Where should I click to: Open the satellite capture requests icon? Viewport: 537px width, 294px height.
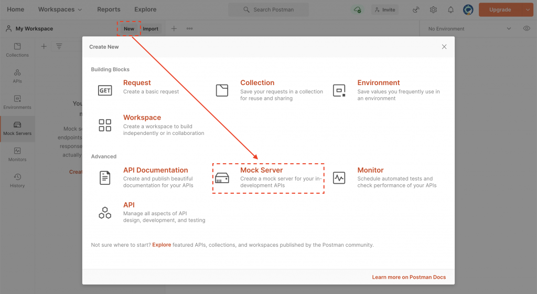pyautogui.click(x=416, y=9)
